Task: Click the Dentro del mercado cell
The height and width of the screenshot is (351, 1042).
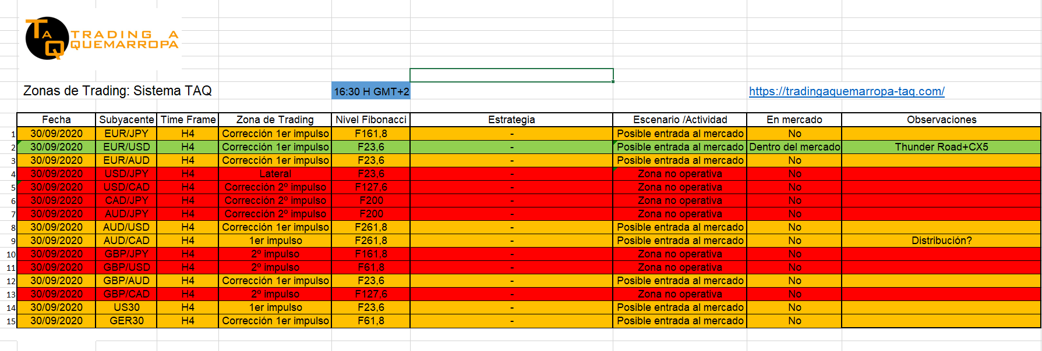Action: 794,147
